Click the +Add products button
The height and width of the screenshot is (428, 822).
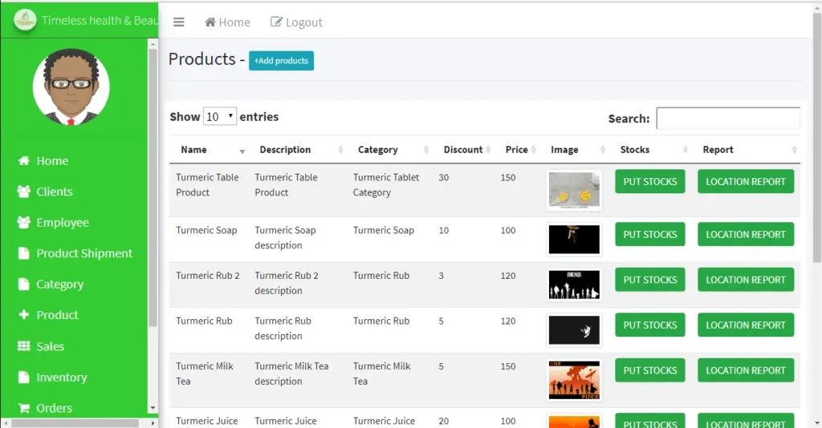point(281,61)
